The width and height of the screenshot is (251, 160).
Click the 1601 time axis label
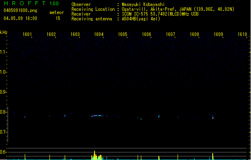point(27,34)
